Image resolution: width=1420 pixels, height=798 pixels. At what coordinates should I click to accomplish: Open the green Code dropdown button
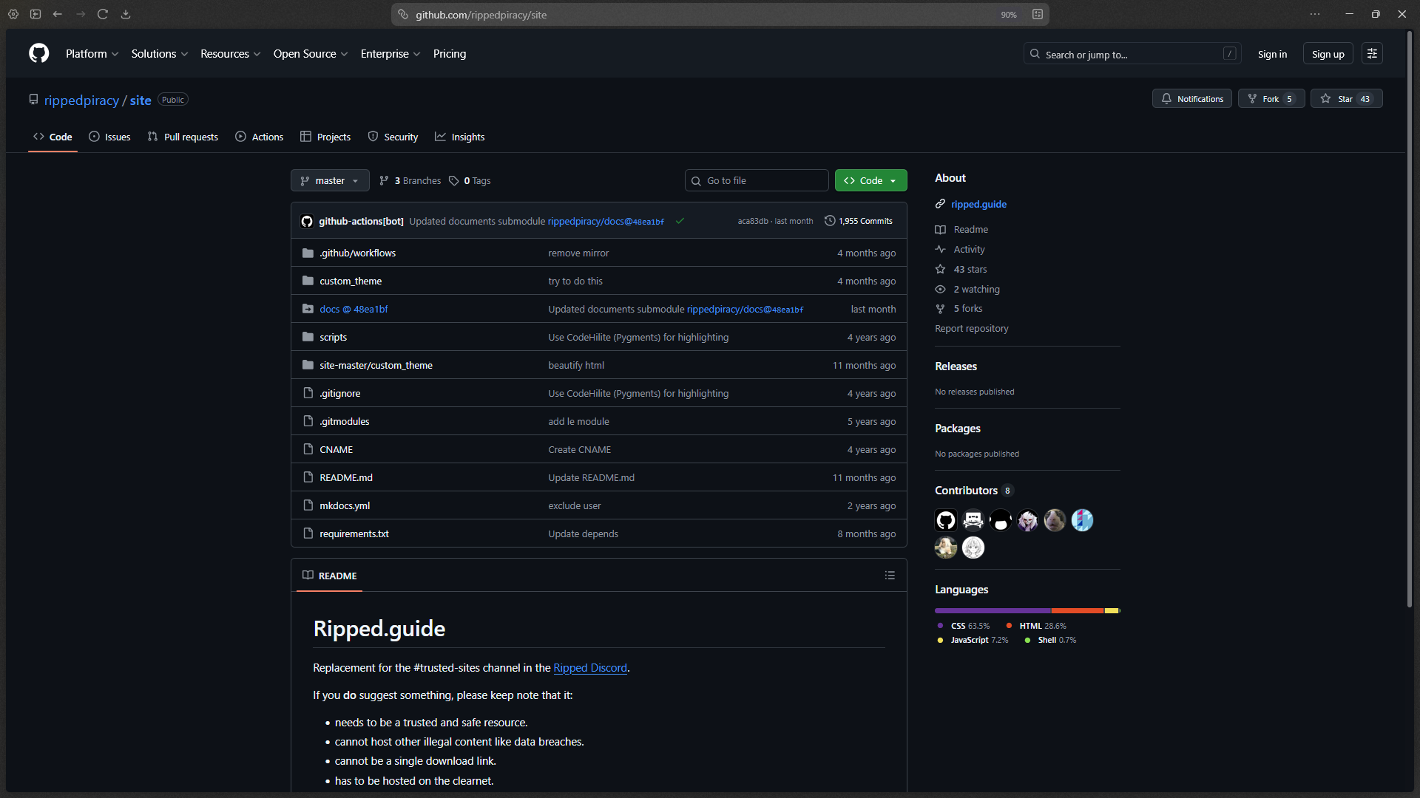tap(870, 180)
